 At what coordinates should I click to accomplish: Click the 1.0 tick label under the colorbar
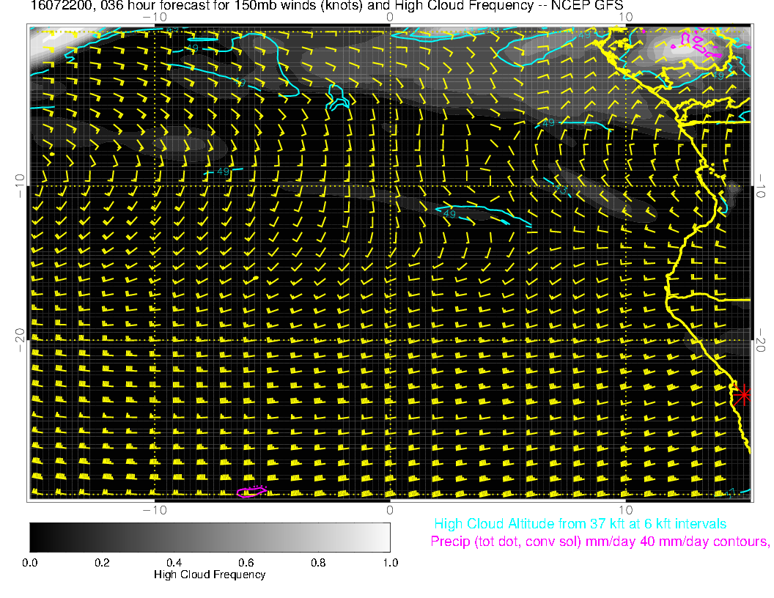pyautogui.click(x=391, y=563)
